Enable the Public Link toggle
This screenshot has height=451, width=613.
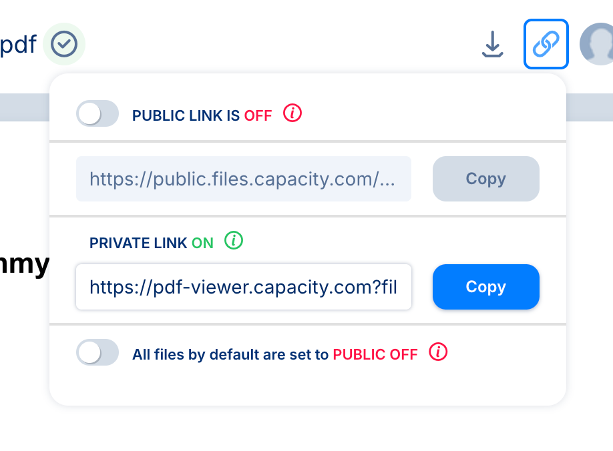click(97, 113)
